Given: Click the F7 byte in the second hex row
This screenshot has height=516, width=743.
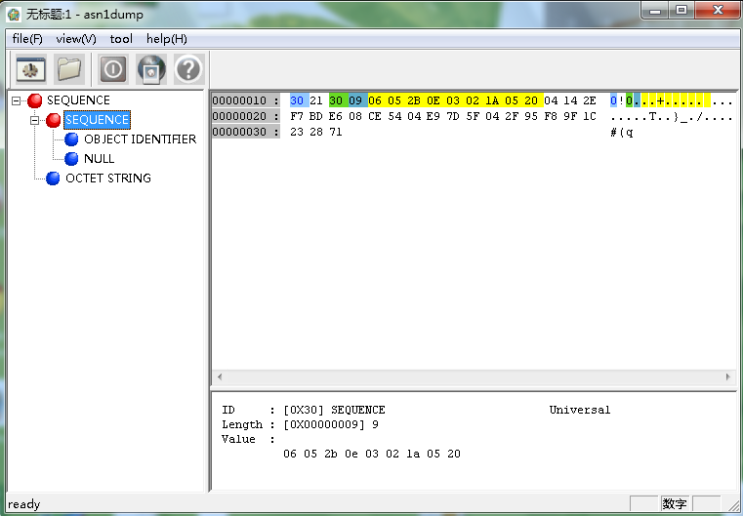Looking at the screenshot, I should pyautogui.click(x=297, y=116).
